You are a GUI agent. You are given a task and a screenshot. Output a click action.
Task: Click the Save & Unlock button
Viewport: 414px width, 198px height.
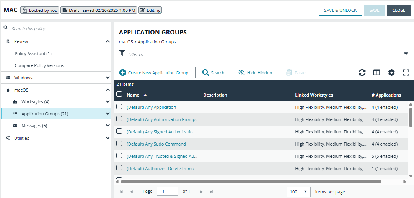click(x=340, y=10)
